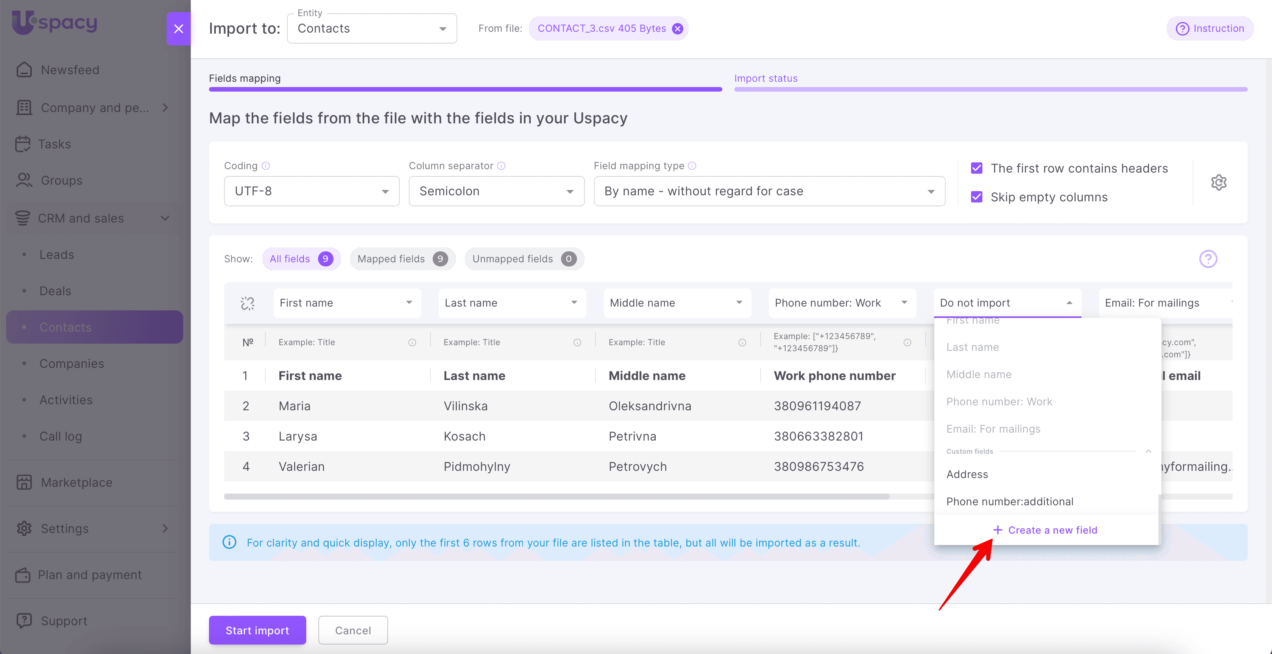Click the Start import button
The width and height of the screenshot is (1272, 654).
(x=257, y=630)
